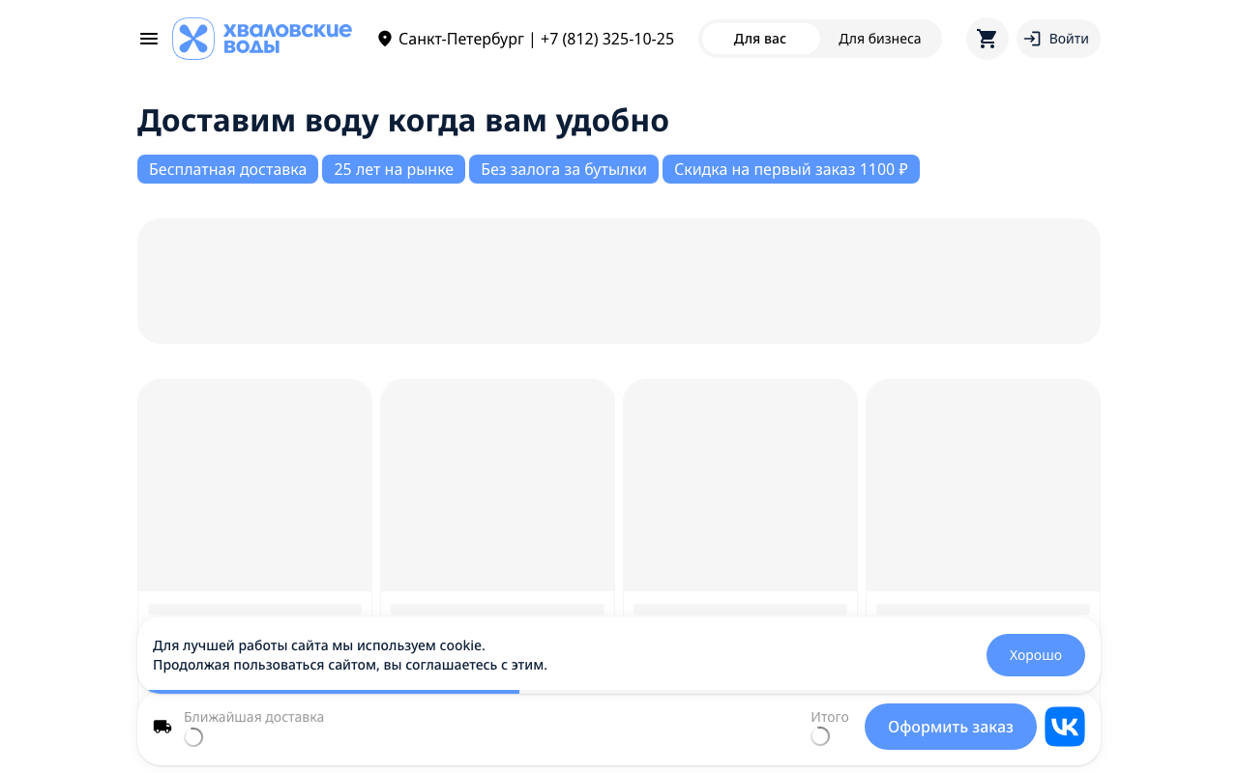Click the login arrow icon in Войти button

click(1035, 39)
